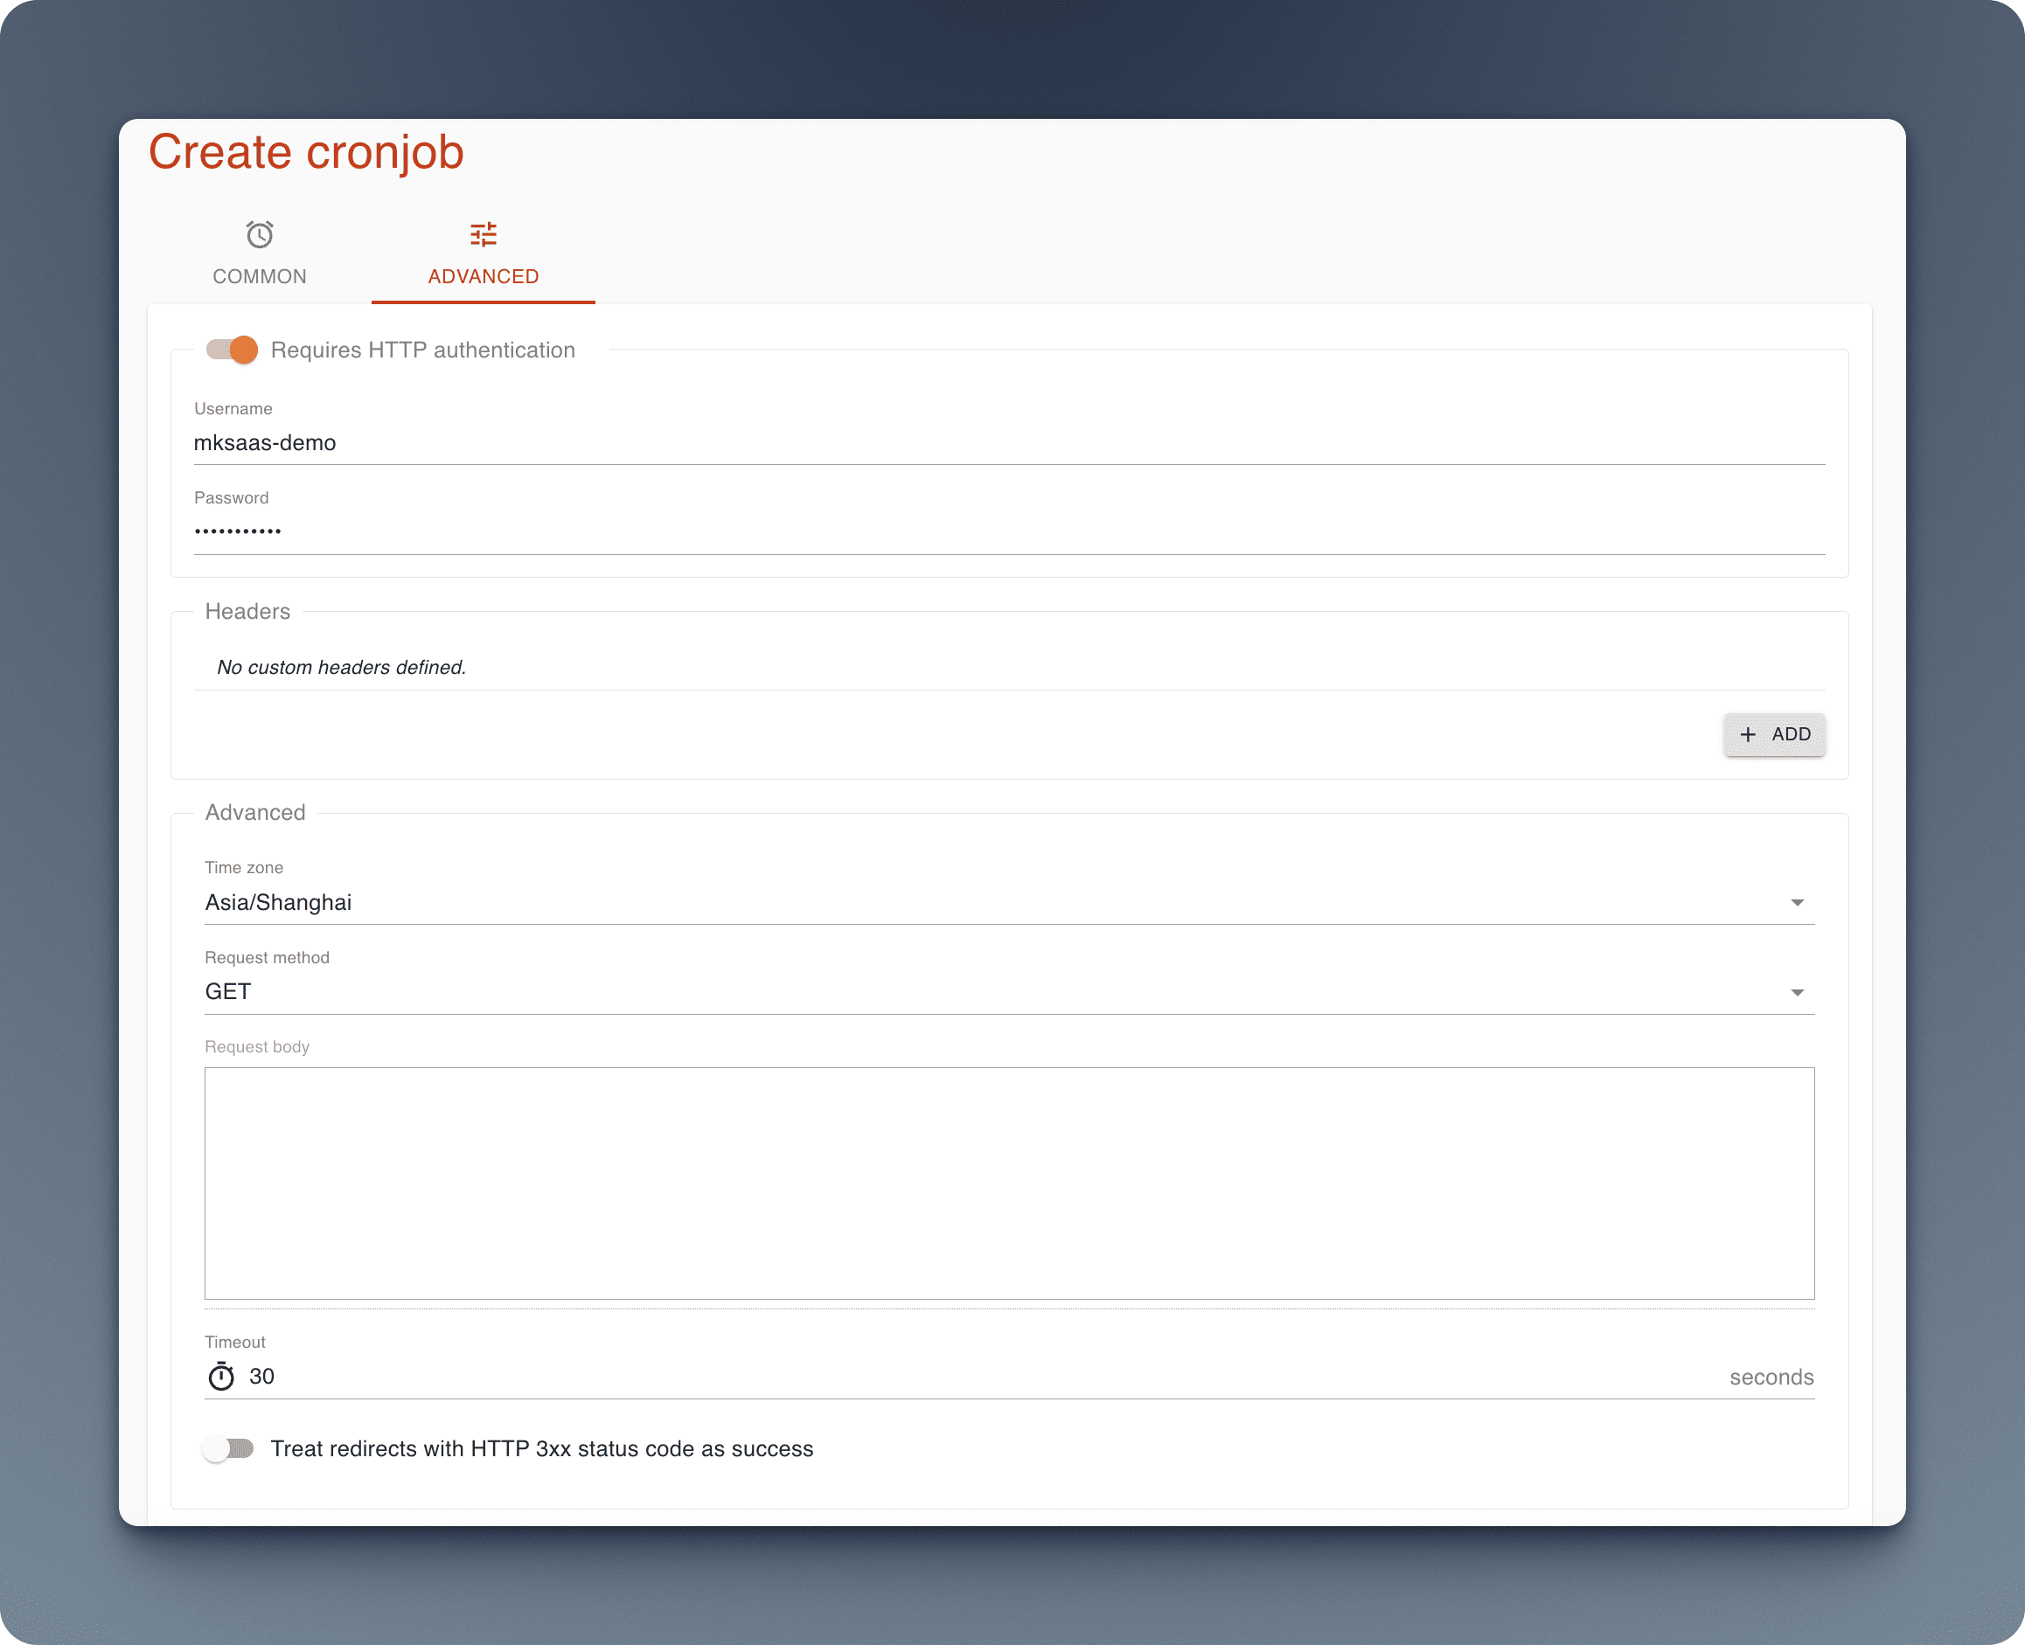2025x1645 pixels.
Task: Select the Asia/Shanghai time zone field
Action: point(278,902)
